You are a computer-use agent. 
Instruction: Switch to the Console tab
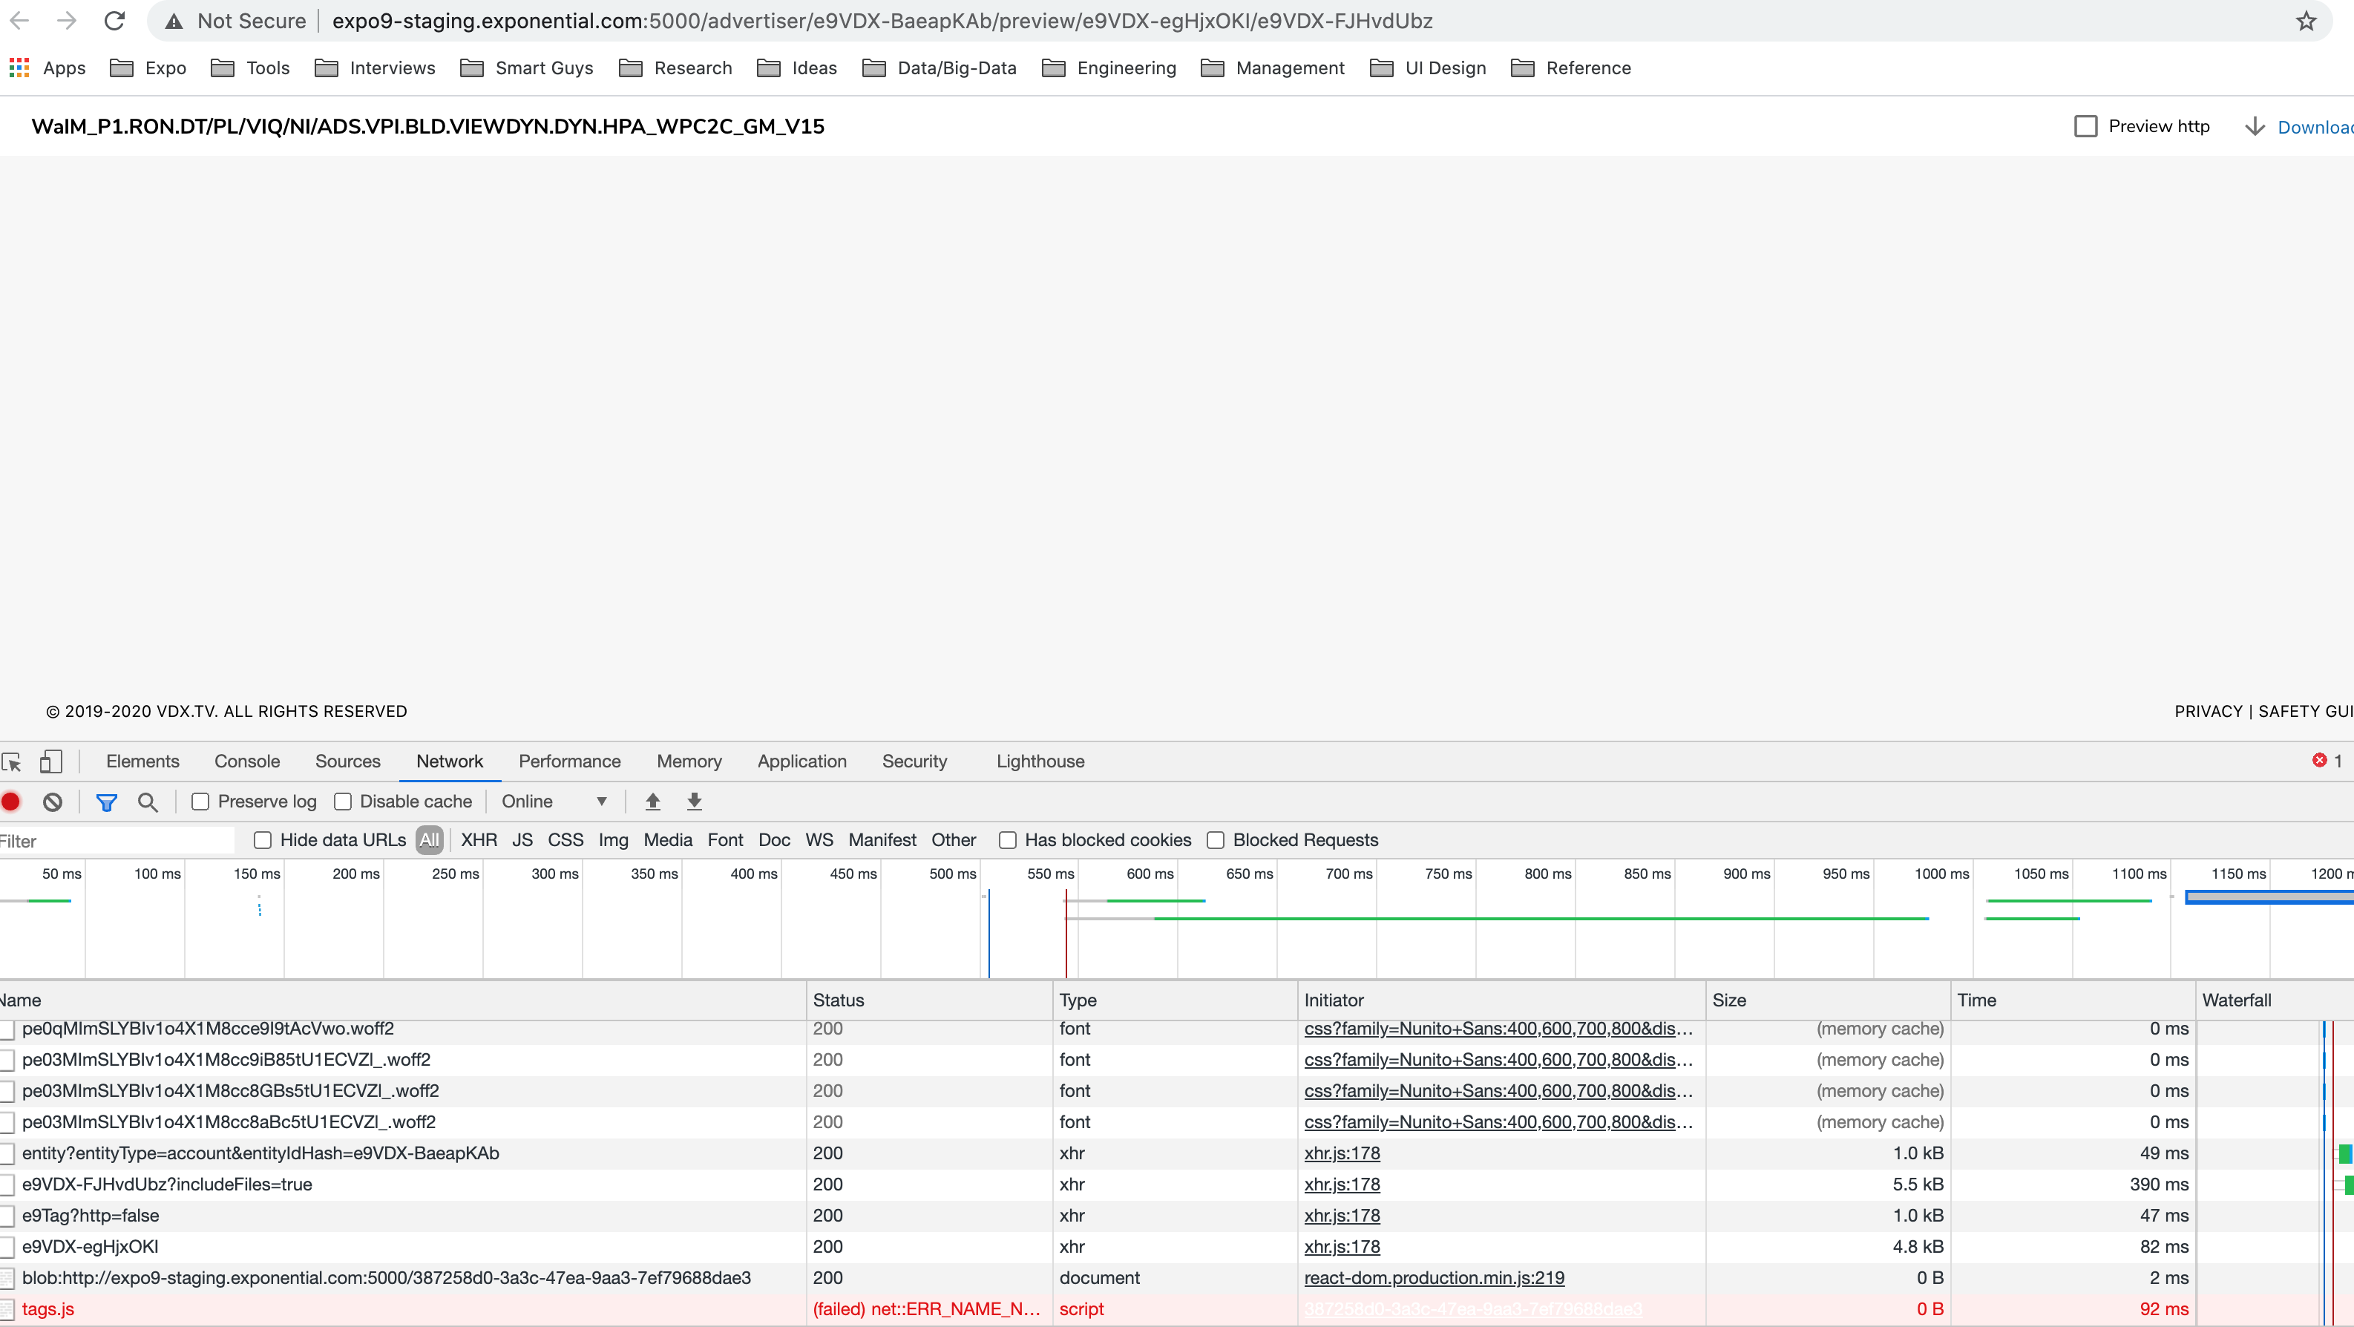click(246, 761)
